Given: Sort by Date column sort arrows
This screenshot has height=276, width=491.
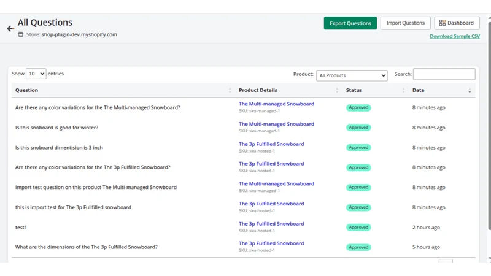Looking at the screenshot, I should 470,90.
